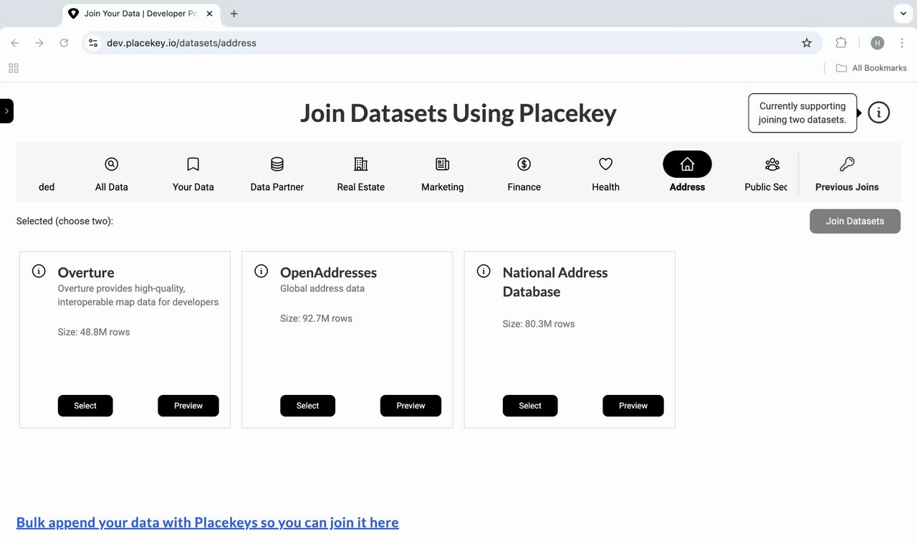Open the Marketing newspaper icon category
917x544 pixels.
click(x=443, y=164)
